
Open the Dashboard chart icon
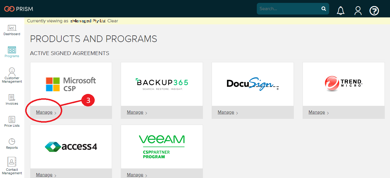12,28
